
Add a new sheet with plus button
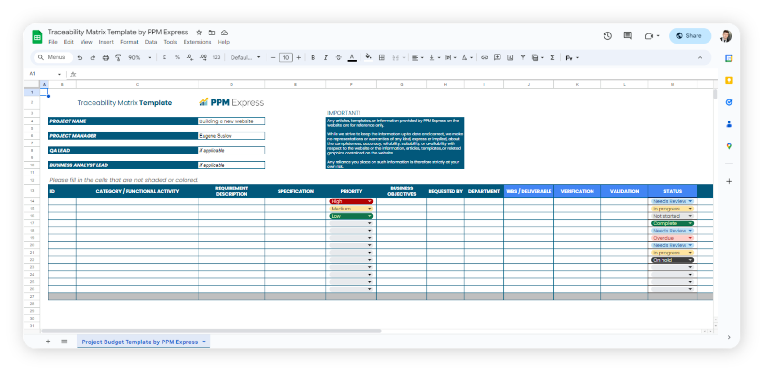point(48,342)
